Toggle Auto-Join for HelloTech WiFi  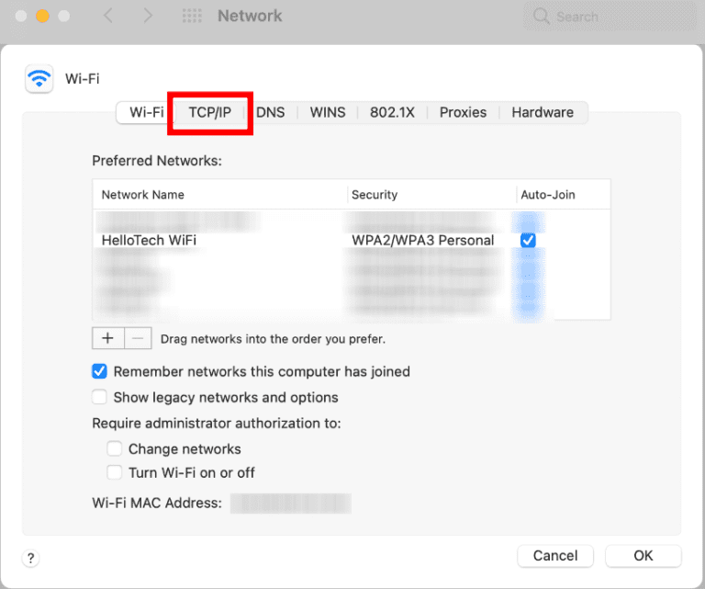(528, 240)
